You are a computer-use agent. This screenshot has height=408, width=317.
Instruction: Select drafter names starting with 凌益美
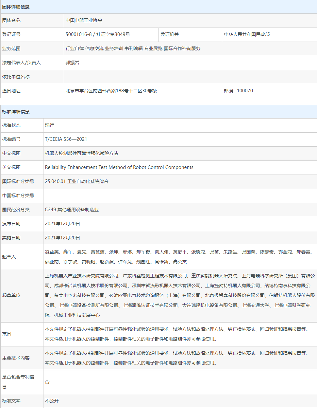pos(180,257)
